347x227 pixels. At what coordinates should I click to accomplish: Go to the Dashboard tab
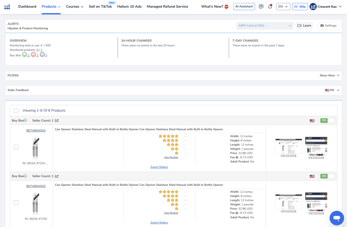27,6
